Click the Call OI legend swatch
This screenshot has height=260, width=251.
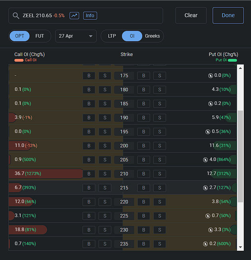(19, 60)
